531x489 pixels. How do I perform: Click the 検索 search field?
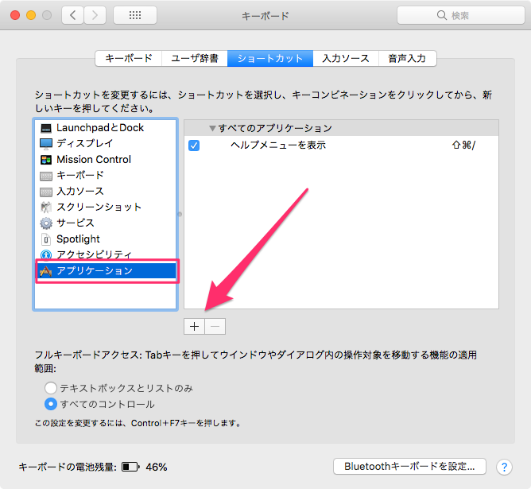(x=461, y=15)
